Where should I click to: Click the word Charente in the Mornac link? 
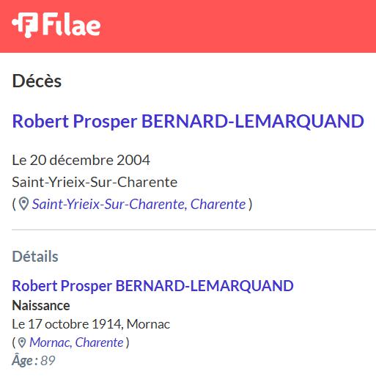pos(100,342)
